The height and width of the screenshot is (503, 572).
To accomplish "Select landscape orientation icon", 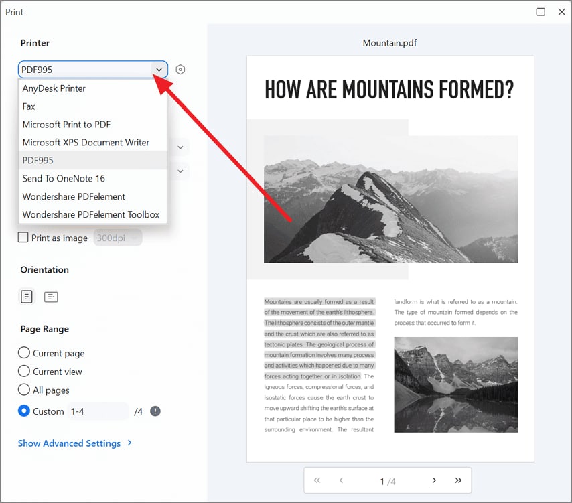I will coord(51,297).
